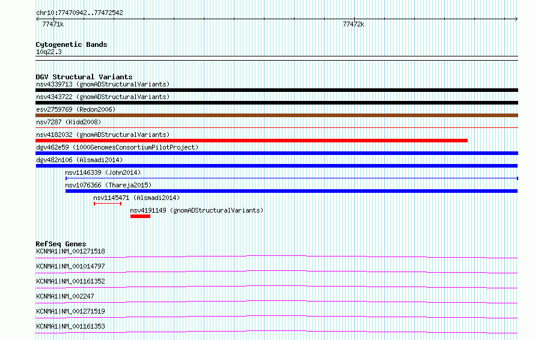Click the DGV Structural Variants track title
Viewport: 535px width, 340px height.
click(84, 77)
